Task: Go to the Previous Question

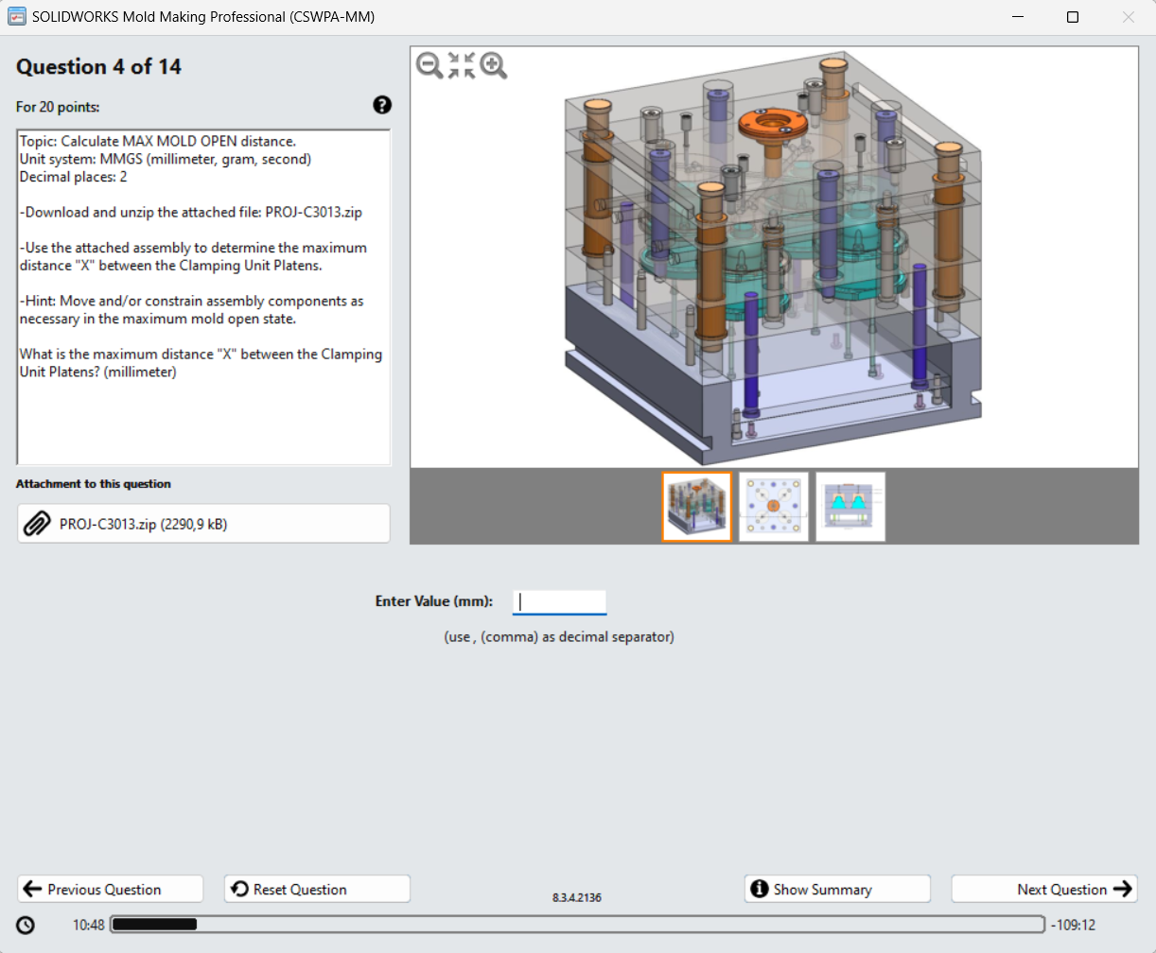Action: click(110, 889)
